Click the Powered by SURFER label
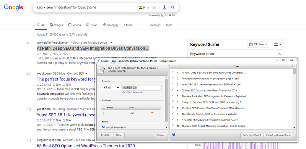The image size is (306, 149). pyautogui.click(x=162, y=15)
